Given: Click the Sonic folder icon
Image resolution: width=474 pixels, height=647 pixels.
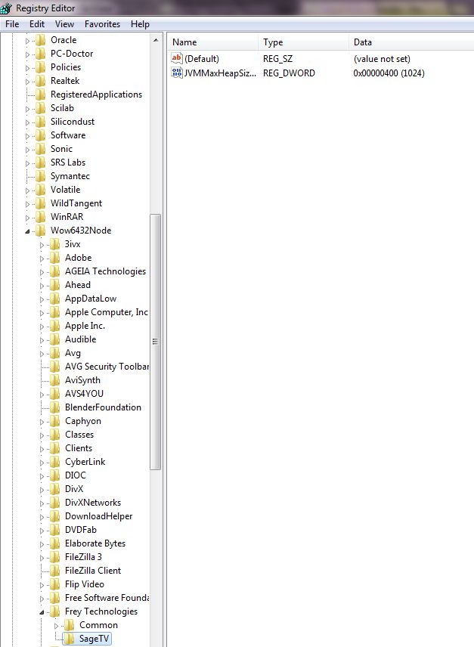Looking at the screenshot, I should pos(40,149).
